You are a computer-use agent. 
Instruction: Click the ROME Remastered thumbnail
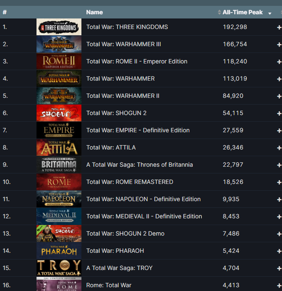(x=59, y=182)
